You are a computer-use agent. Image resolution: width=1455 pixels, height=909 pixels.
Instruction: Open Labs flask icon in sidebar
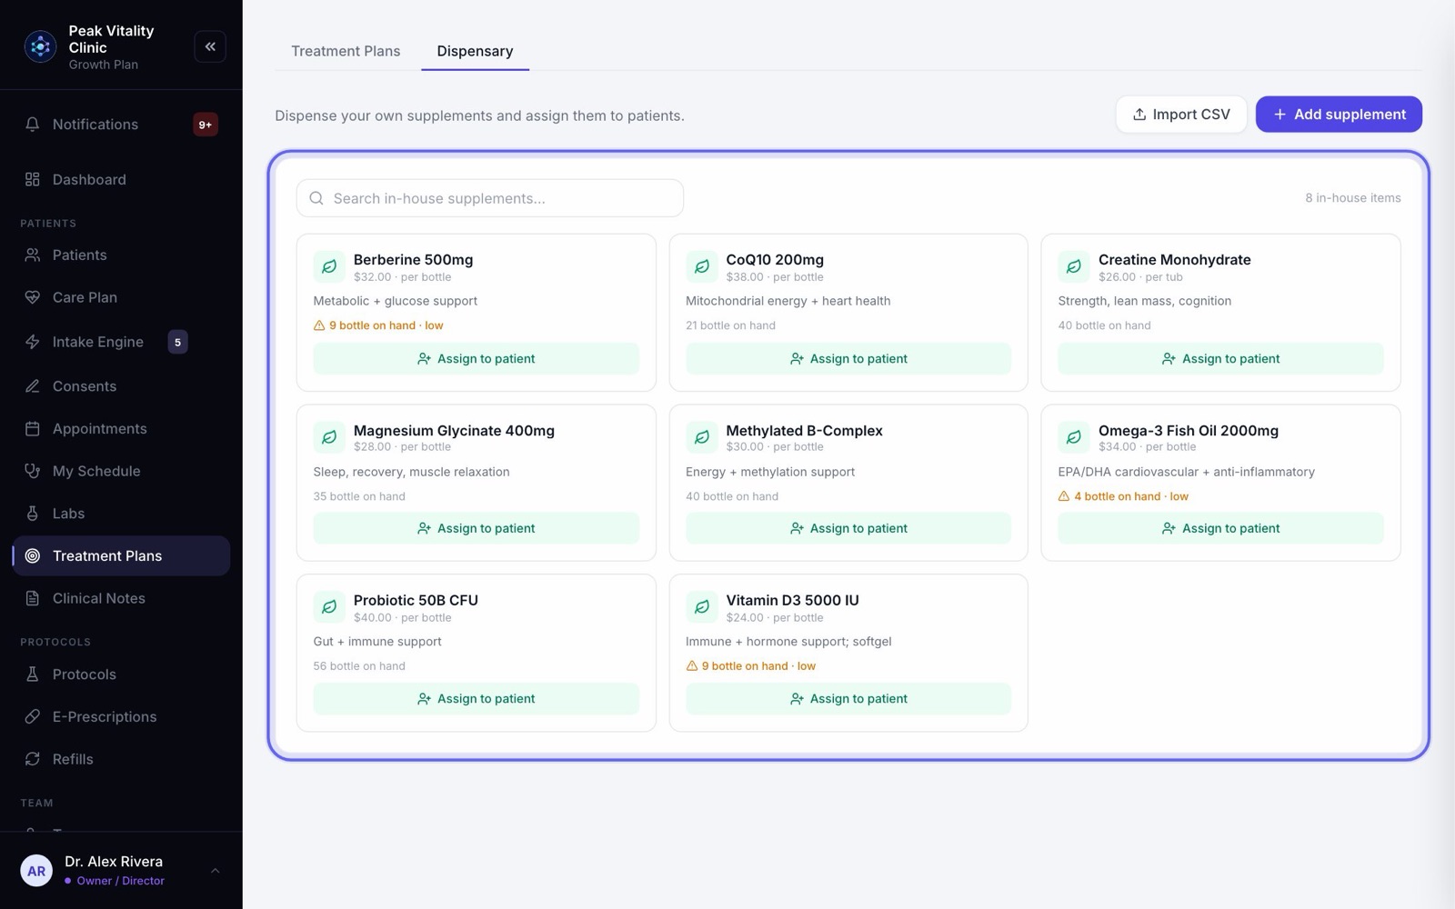pyautogui.click(x=33, y=514)
